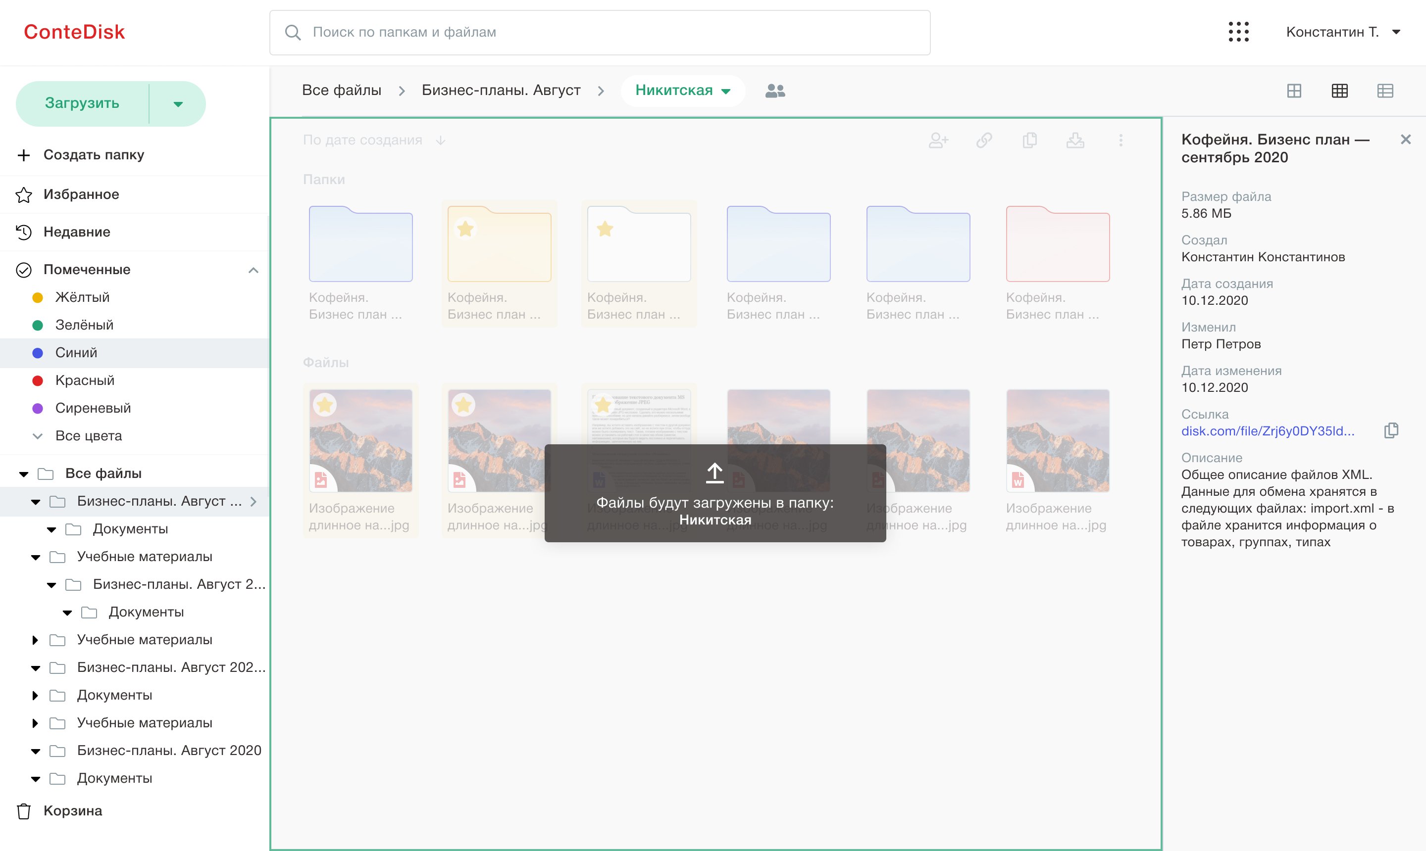Switch to list view icon
Viewport: 1426px width, 851px height.
click(x=1385, y=91)
